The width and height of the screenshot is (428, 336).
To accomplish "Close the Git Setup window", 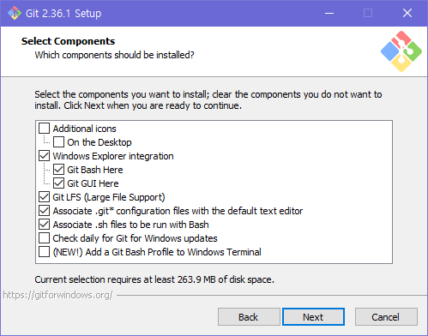I will click(407, 13).
